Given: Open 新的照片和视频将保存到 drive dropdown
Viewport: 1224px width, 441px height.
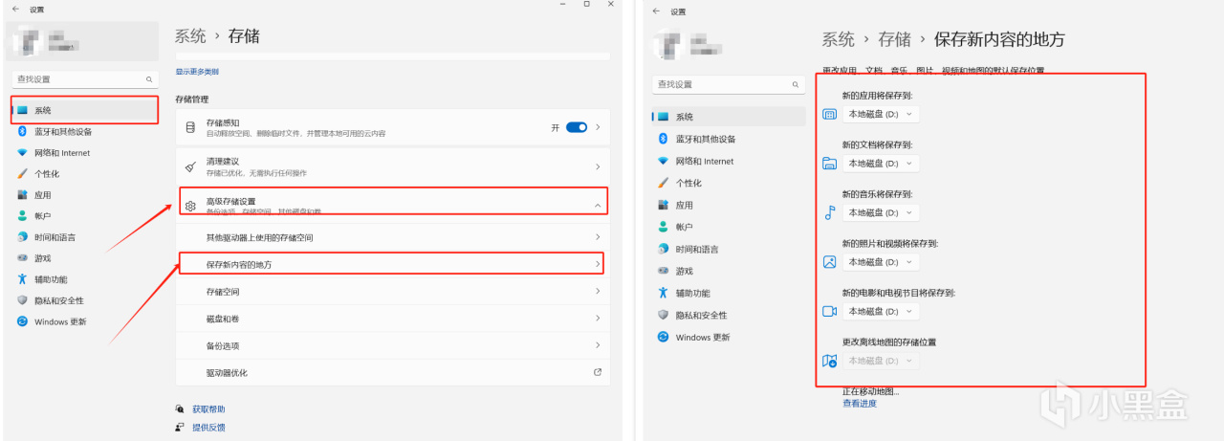Looking at the screenshot, I should point(881,262).
